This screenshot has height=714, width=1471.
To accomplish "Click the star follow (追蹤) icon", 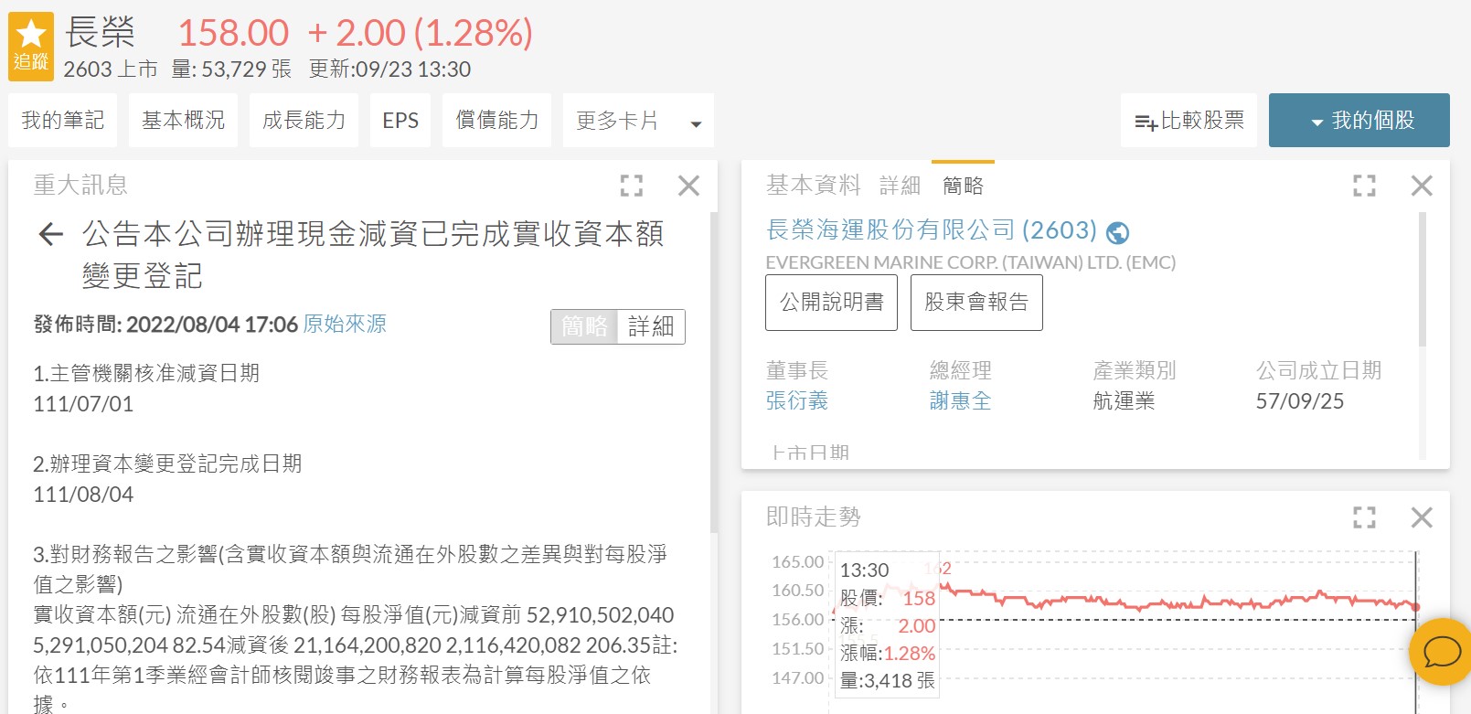I will [x=31, y=46].
